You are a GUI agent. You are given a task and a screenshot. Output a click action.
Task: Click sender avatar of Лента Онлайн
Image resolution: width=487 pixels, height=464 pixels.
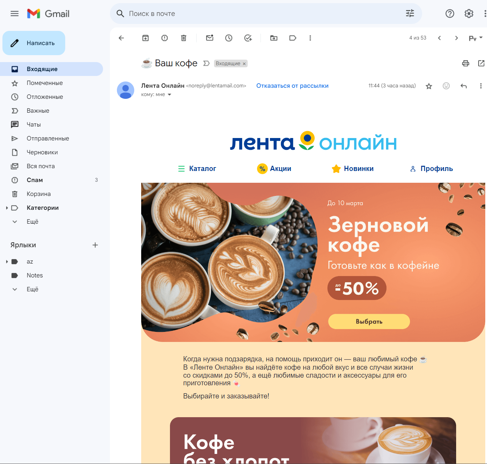pos(126,90)
